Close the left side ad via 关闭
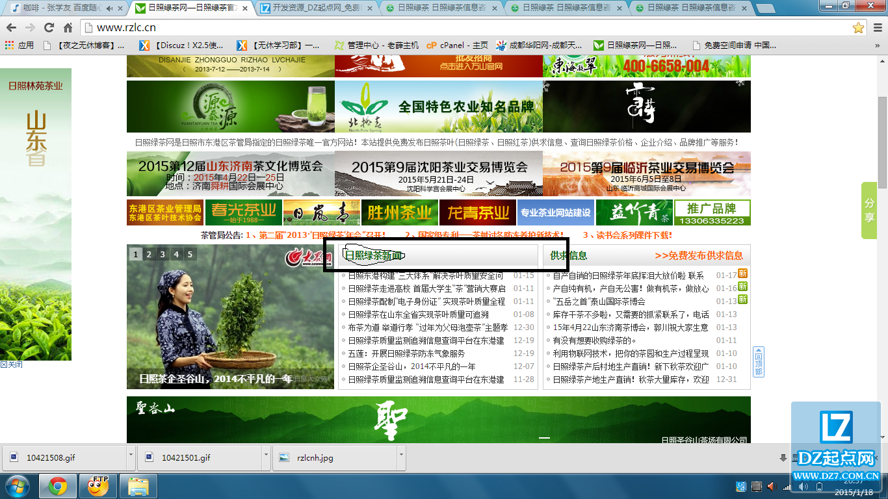The width and height of the screenshot is (888, 499). coord(11,365)
